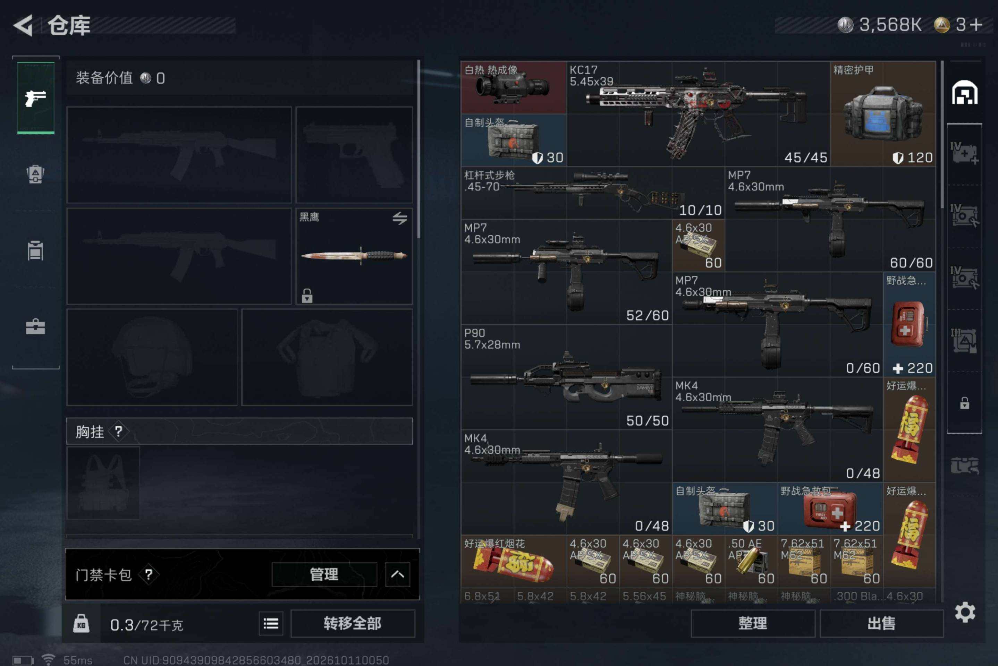This screenshot has width=998, height=666.
Task: Click the locked container slot in right sidebar
Action: click(x=964, y=403)
